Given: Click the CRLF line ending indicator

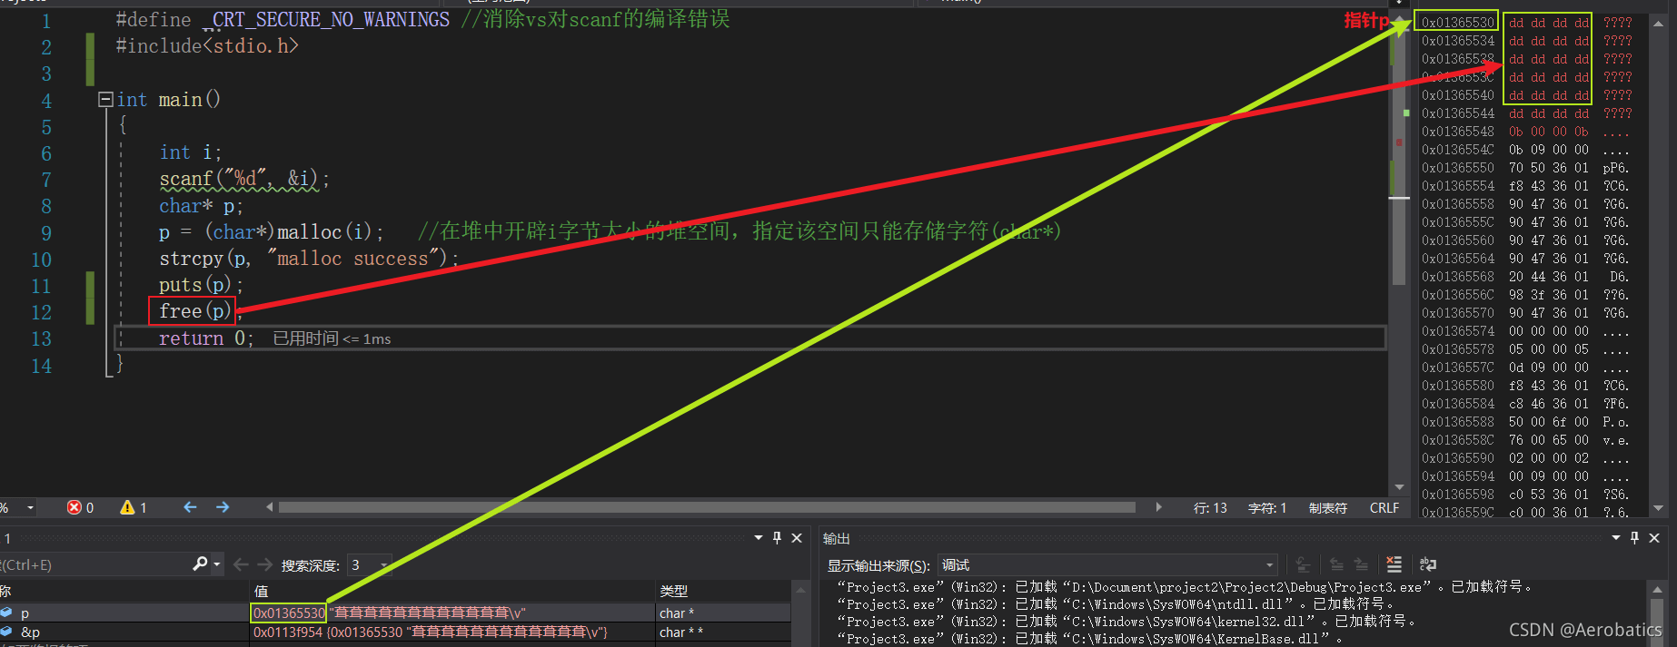Looking at the screenshot, I should point(1384,508).
